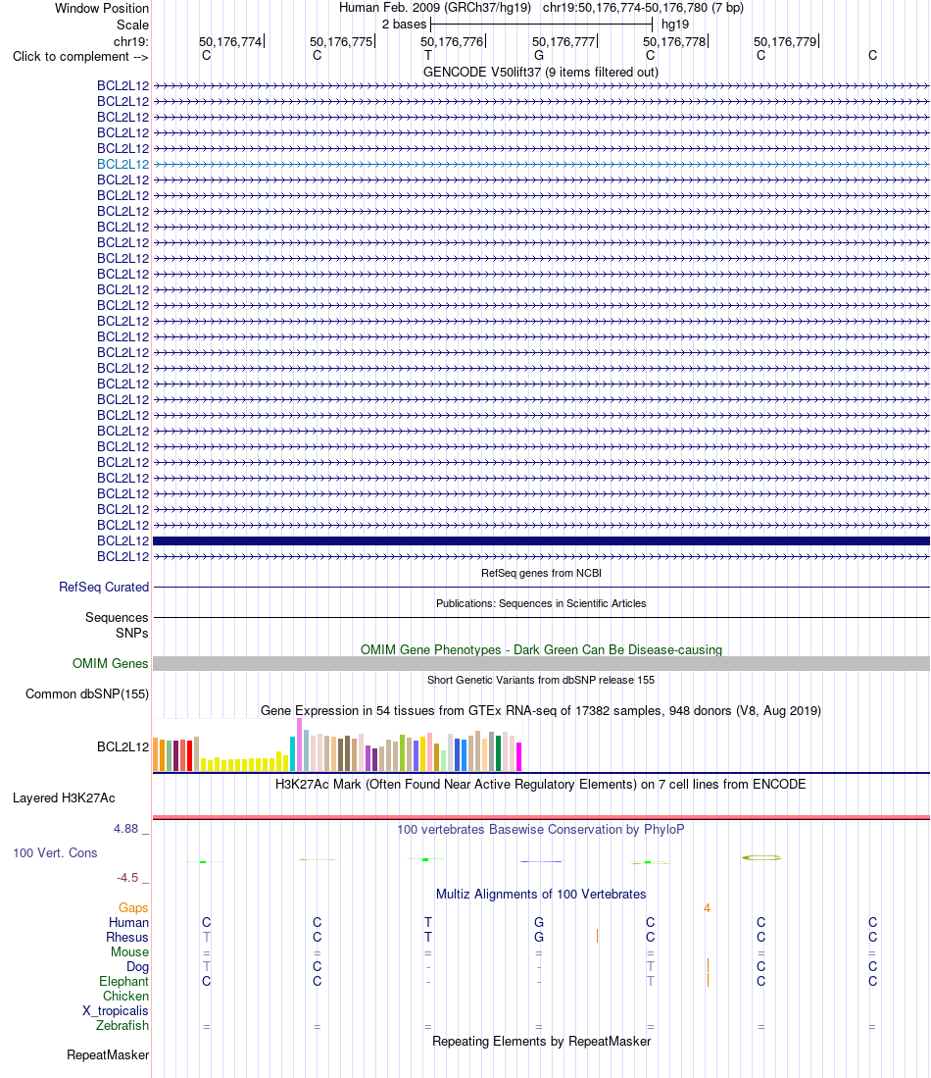931x1078 pixels.
Task: Click the OMIM Genes track label
Action: tap(110, 663)
